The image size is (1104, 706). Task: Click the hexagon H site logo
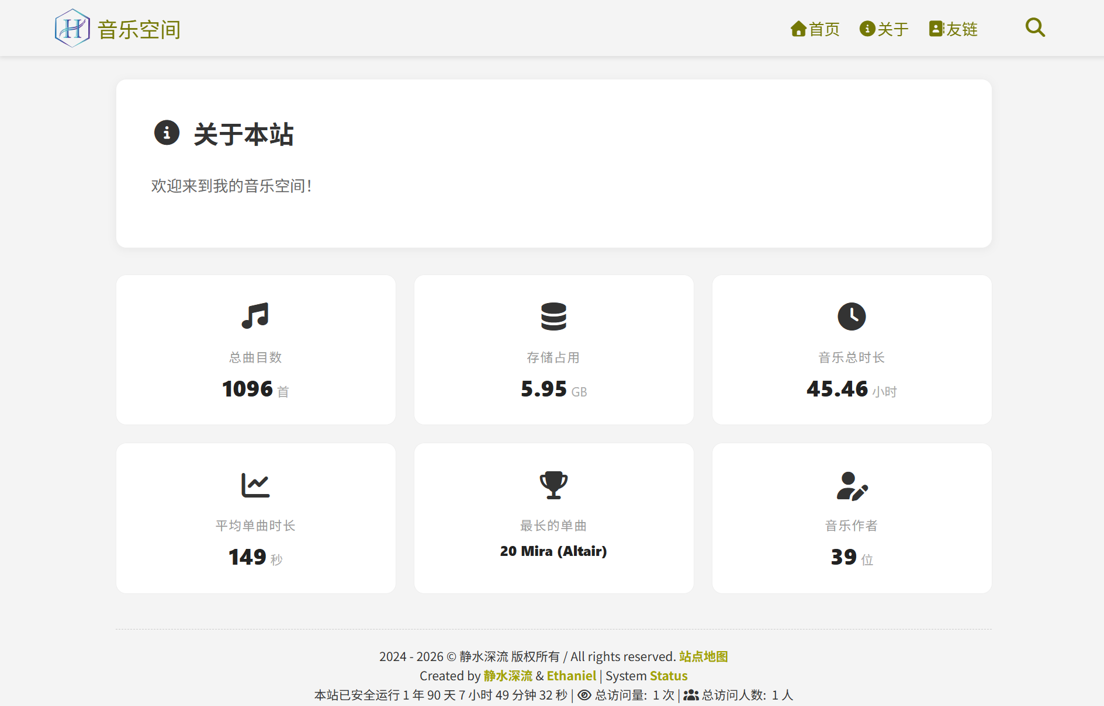click(x=72, y=28)
